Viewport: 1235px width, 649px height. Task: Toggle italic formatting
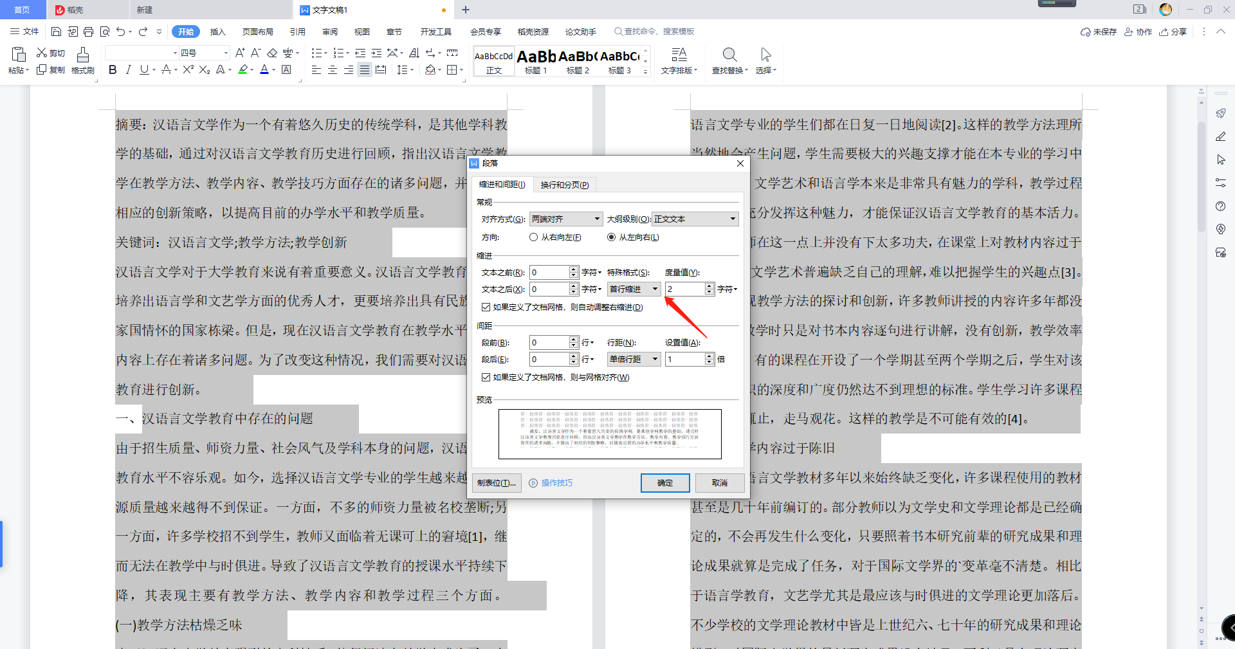tap(128, 69)
